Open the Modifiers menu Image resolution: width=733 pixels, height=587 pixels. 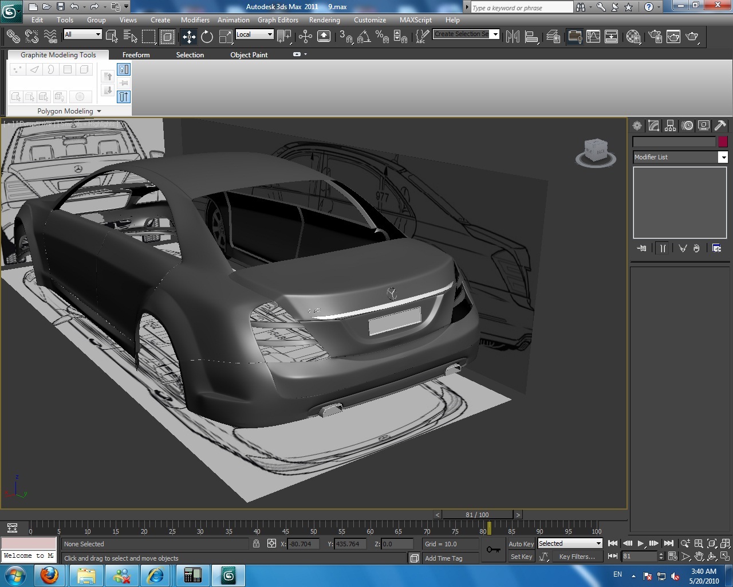(x=195, y=19)
